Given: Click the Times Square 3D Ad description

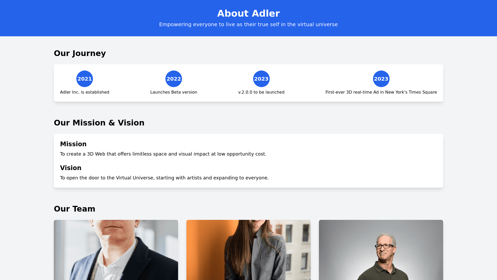Looking at the screenshot, I should 381,92.
